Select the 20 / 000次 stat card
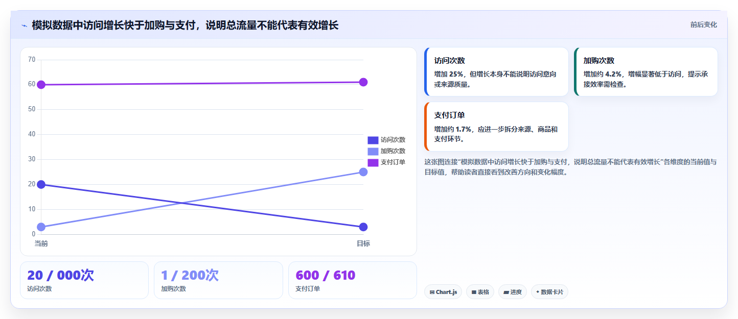Image resolution: width=738 pixels, height=319 pixels. (x=84, y=280)
